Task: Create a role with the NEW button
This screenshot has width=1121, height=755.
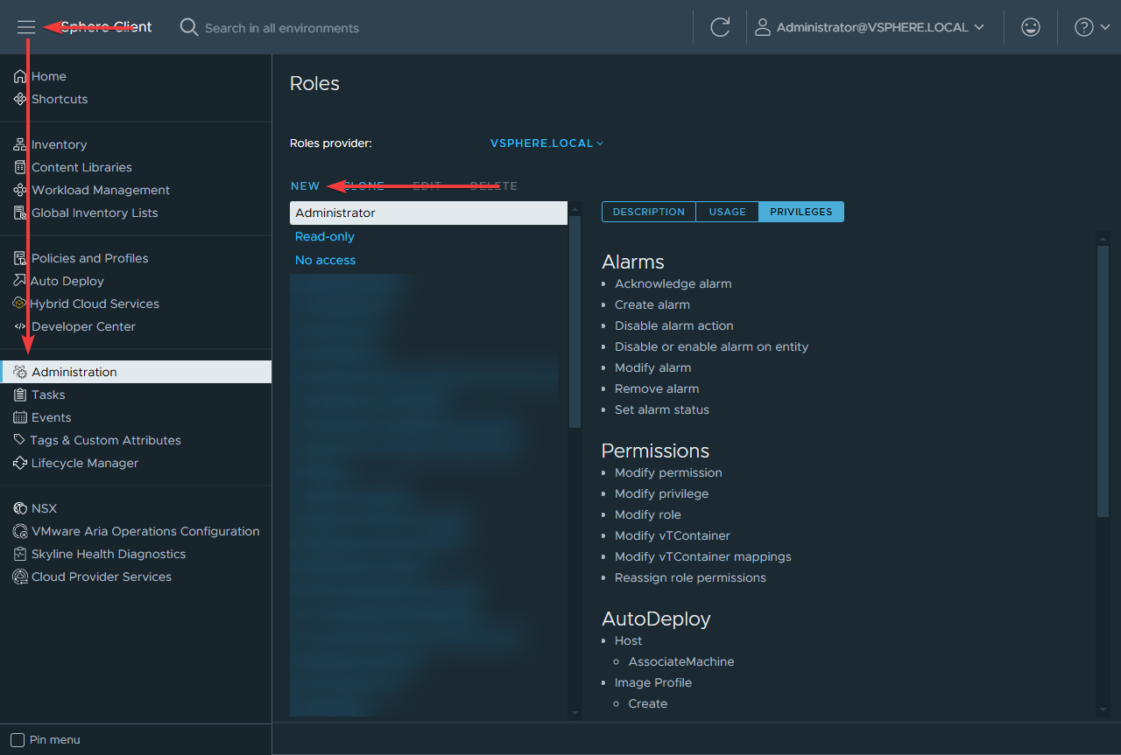Action: click(305, 185)
